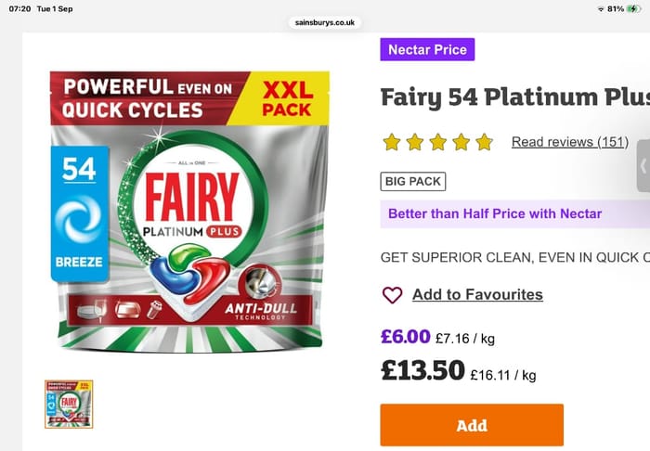This screenshot has height=451, width=650.
Task: Click the heart favourites icon
Action: 392,295
